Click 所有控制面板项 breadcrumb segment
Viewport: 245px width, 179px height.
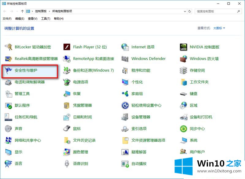62,11
